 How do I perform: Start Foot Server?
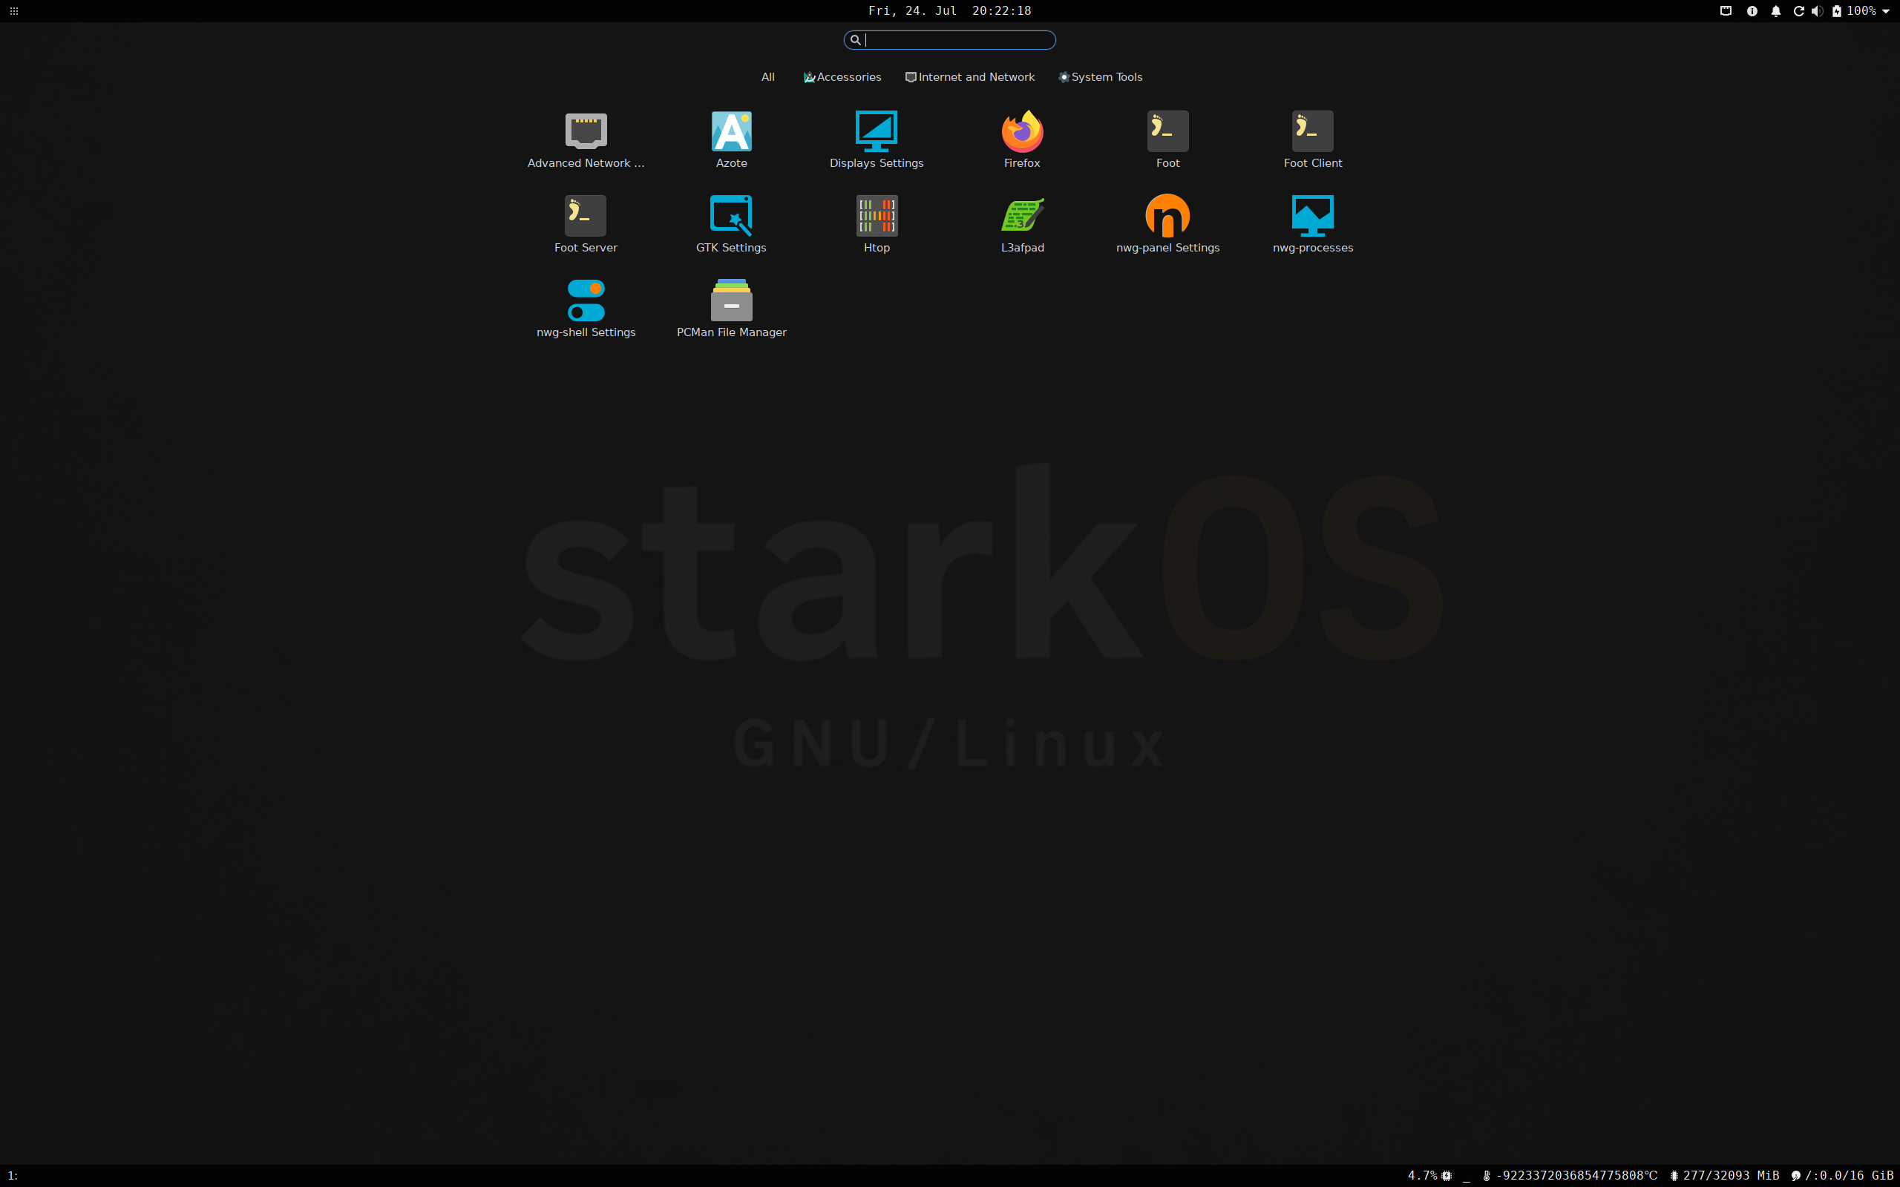click(x=586, y=225)
